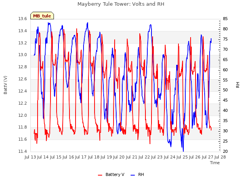This screenshot has height=182, width=243.
Task: Click the Jul 22 date tick label
Action: (144, 157)
